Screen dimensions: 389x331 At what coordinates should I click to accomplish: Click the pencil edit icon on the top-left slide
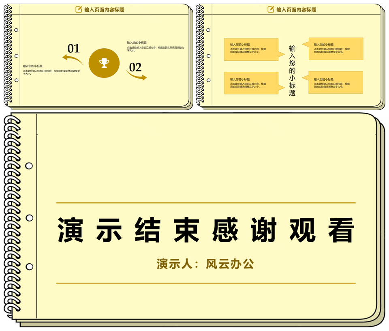click(79, 9)
